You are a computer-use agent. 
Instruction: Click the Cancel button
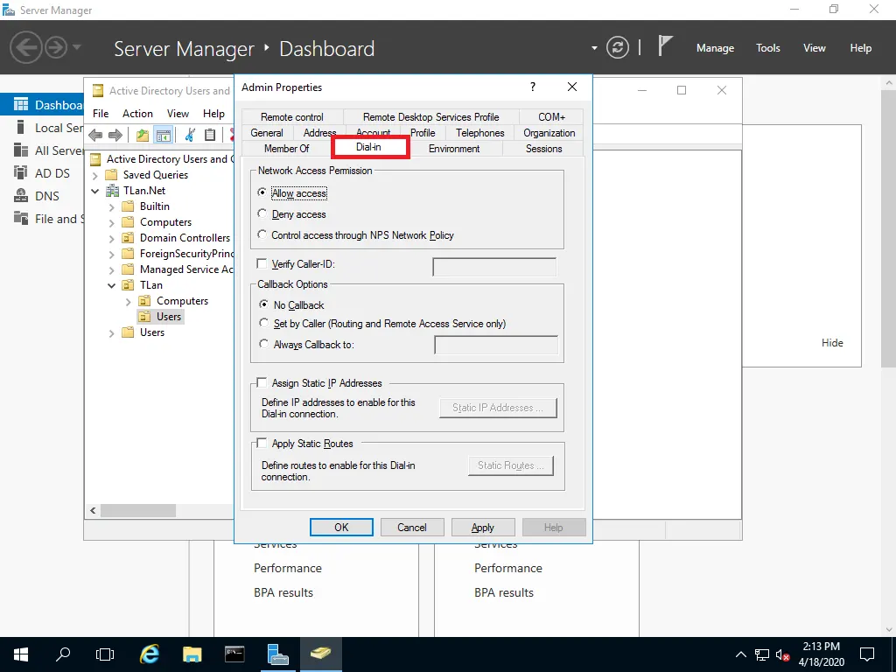coord(412,527)
